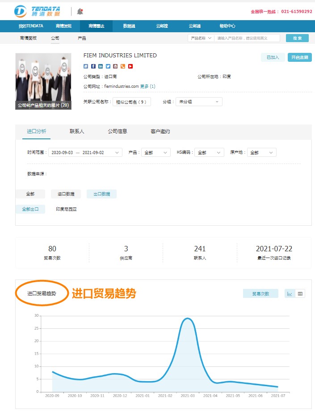Expand the HS编码 filter dropdown
The image size is (315, 413).
click(x=209, y=152)
